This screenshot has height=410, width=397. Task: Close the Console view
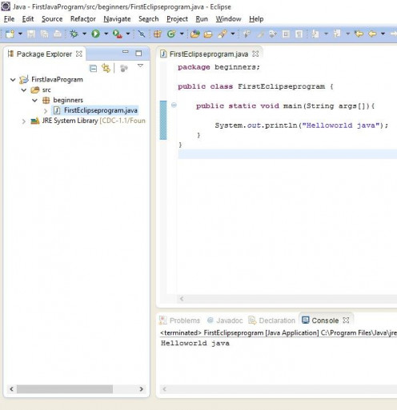click(x=346, y=320)
